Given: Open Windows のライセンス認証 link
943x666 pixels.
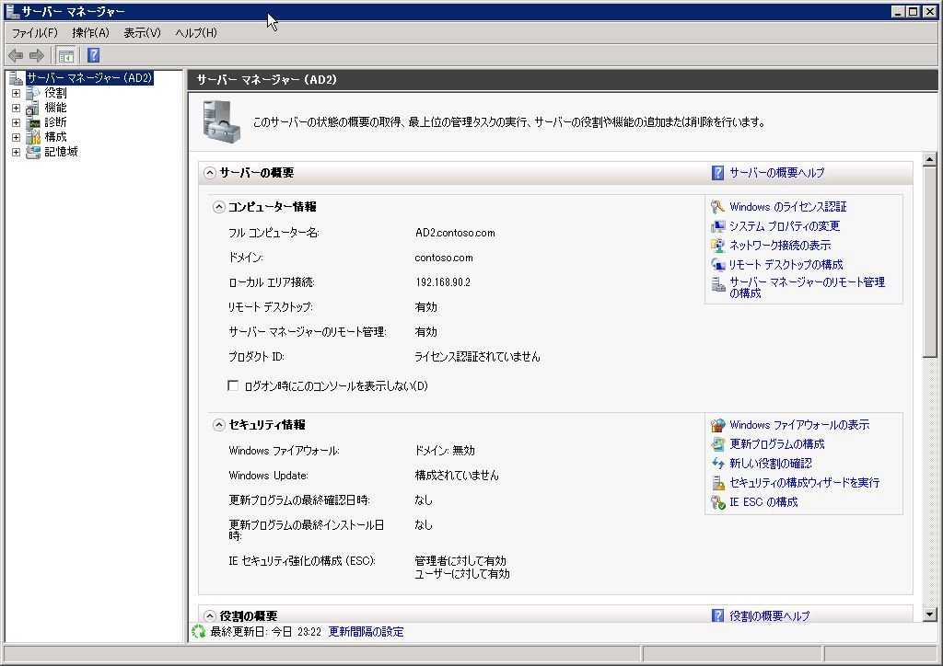Looking at the screenshot, I should [788, 207].
